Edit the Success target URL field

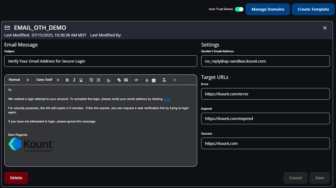tap(265, 143)
